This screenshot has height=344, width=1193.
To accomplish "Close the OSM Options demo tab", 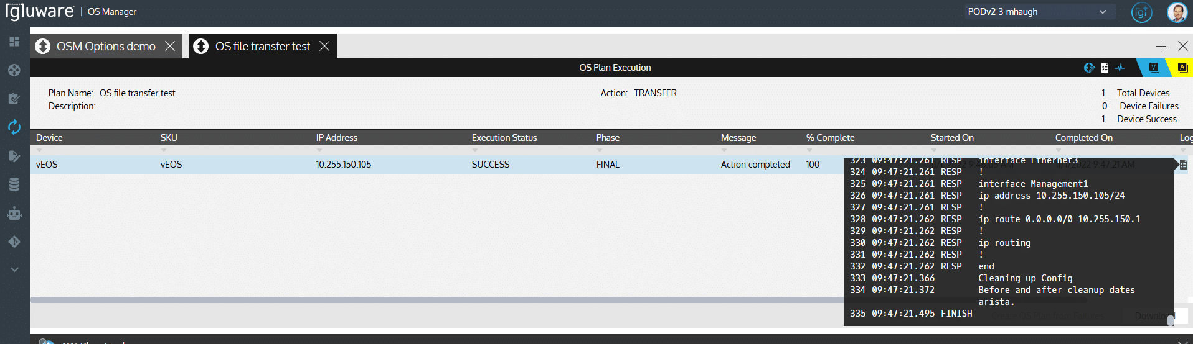I will pos(170,47).
